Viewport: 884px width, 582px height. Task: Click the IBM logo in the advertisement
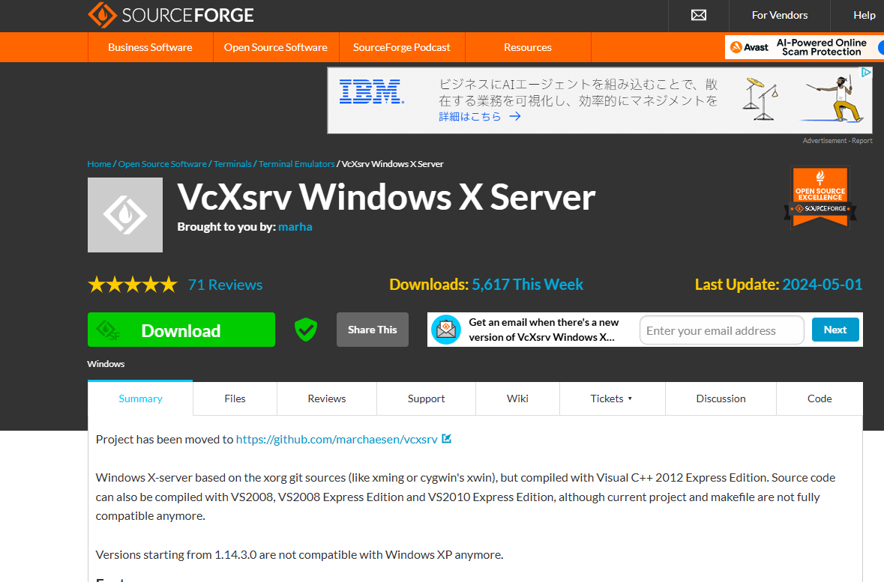(372, 91)
